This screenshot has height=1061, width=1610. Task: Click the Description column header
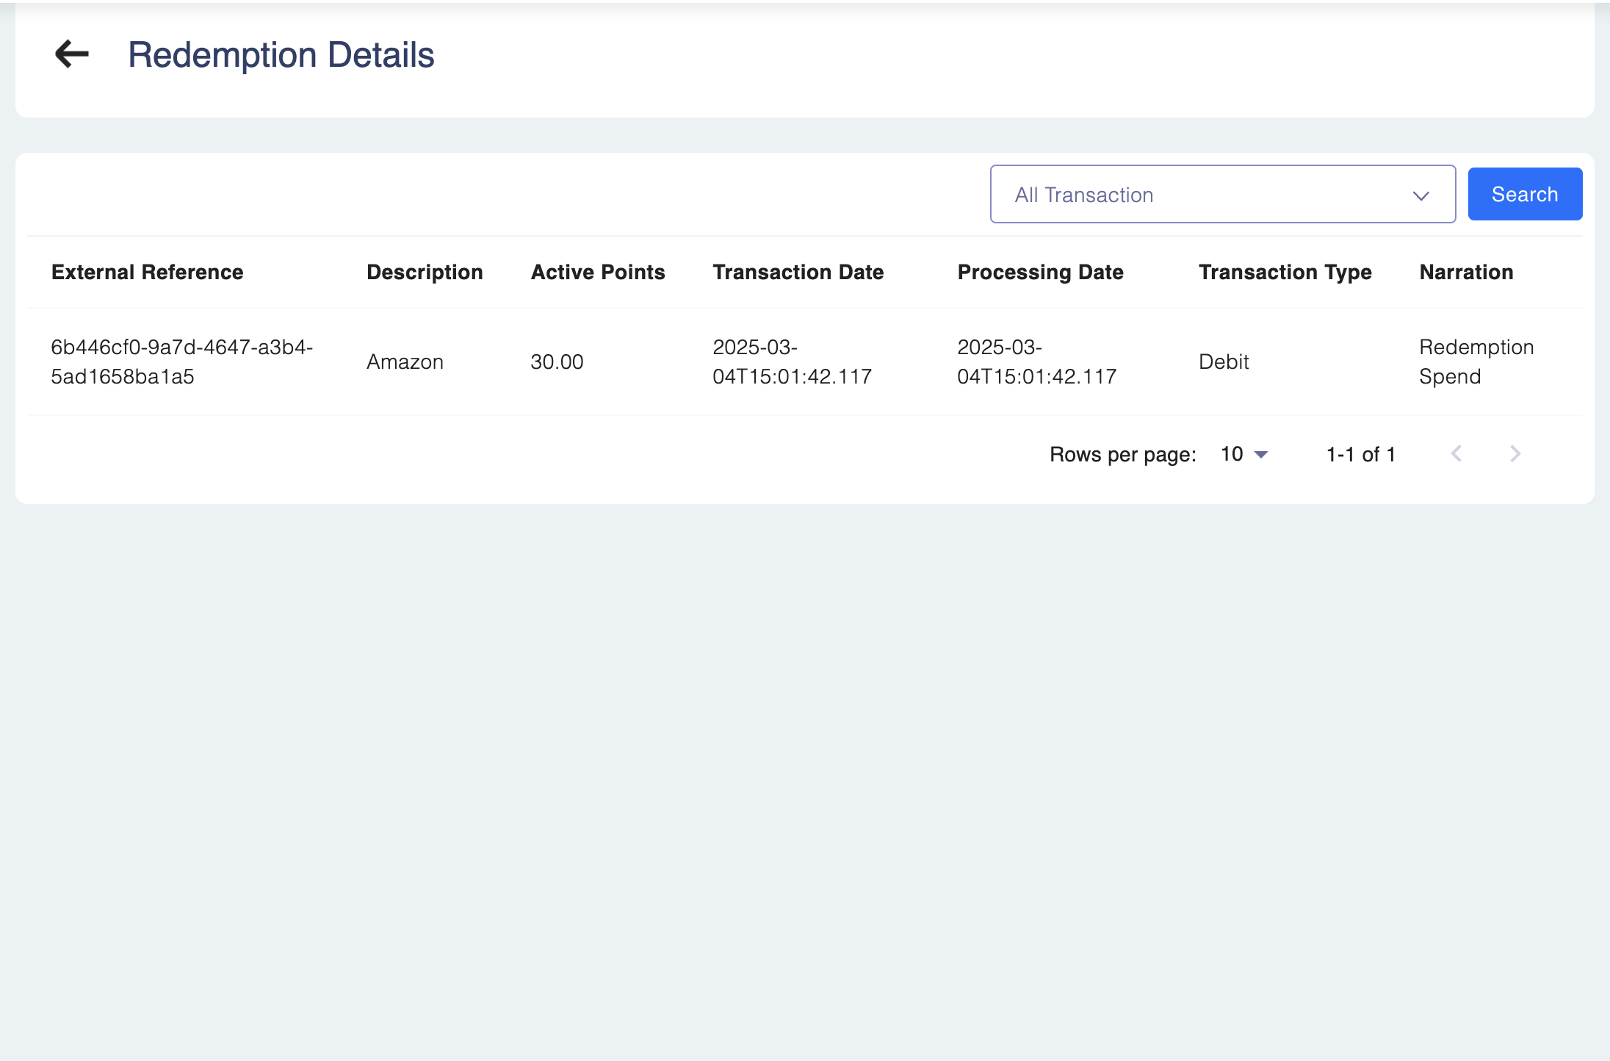coord(425,272)
